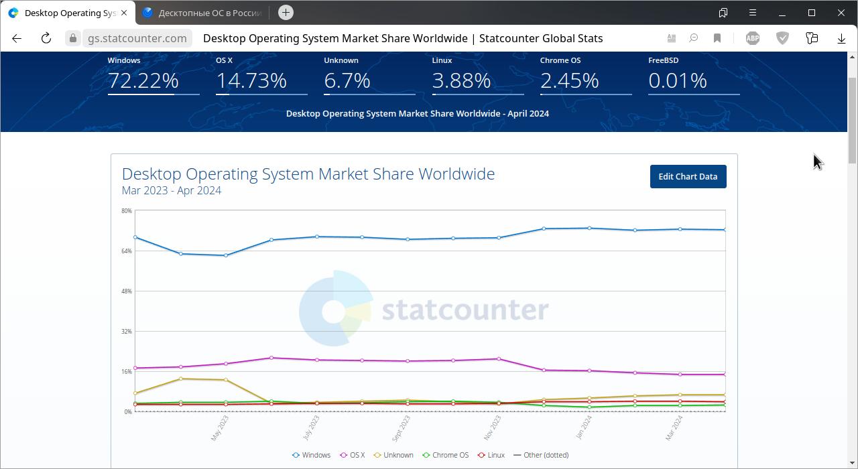Open reader mode icon in address bar
This screenshot has height=469, width=858.
(671, 38)
